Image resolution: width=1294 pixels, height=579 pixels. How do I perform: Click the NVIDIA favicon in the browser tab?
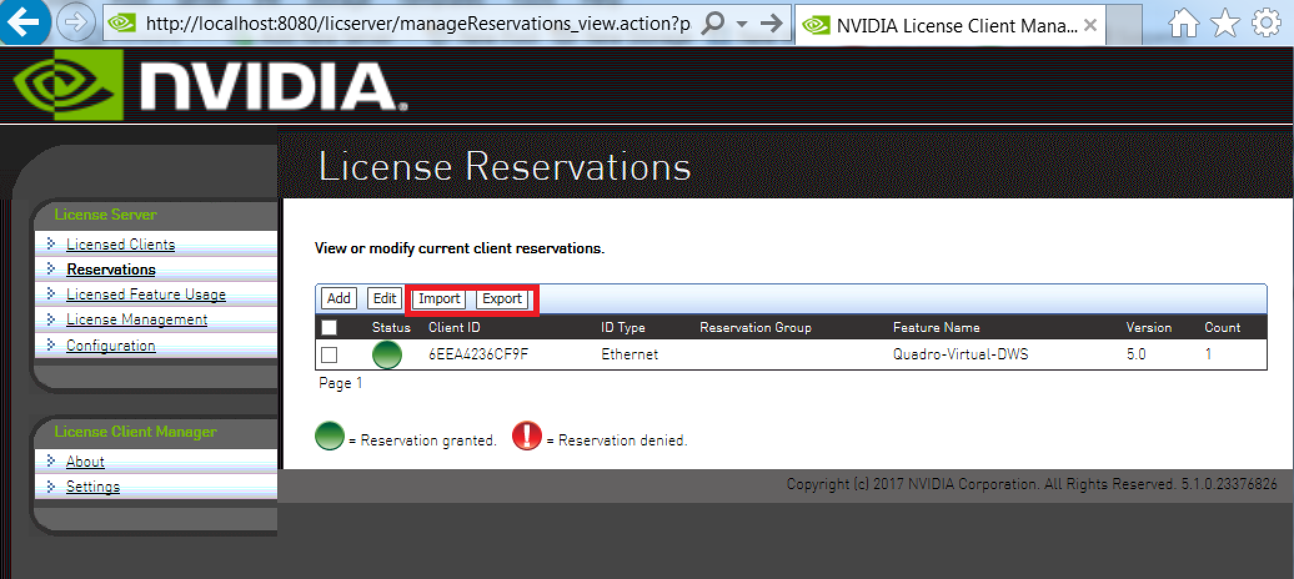tap(817, 25)
